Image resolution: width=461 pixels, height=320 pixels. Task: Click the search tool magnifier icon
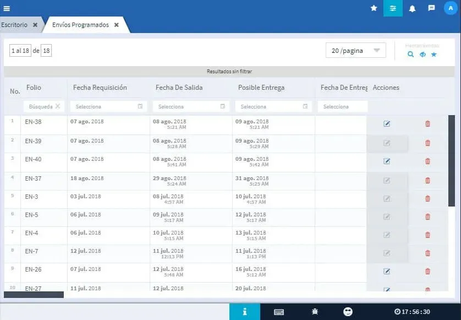[410, 55]
